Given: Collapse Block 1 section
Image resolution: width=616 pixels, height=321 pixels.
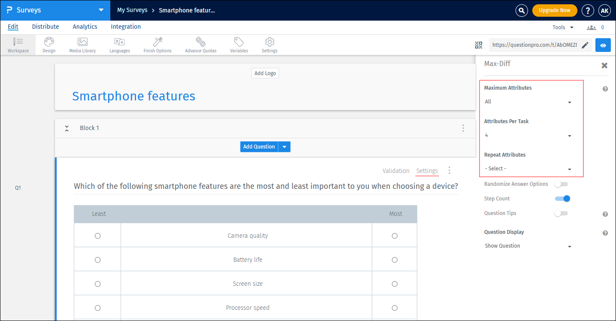Looking at the screenshot, I should click(67, 128).
